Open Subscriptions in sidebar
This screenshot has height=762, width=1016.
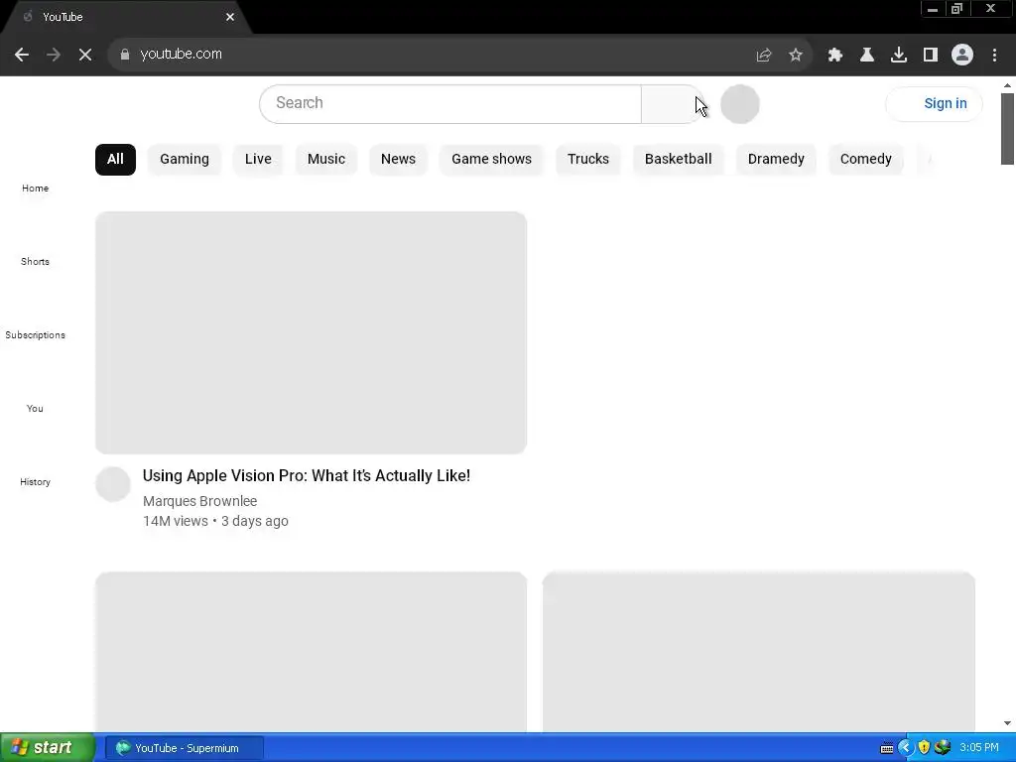point(35,335)
